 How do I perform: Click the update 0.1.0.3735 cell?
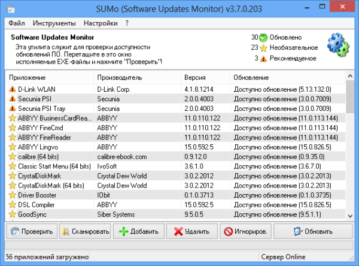point(282,195)
